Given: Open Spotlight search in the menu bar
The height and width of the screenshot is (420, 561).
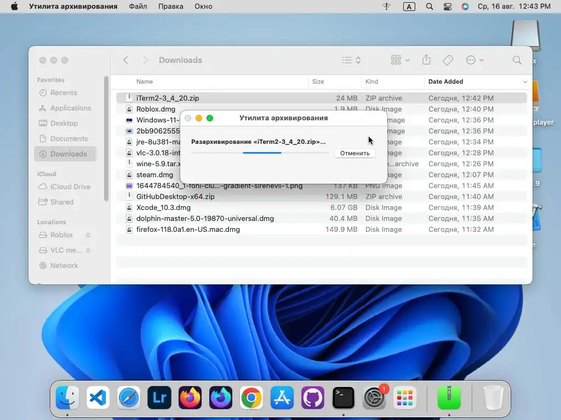Looking at the screenshot, I should [430, 7].
